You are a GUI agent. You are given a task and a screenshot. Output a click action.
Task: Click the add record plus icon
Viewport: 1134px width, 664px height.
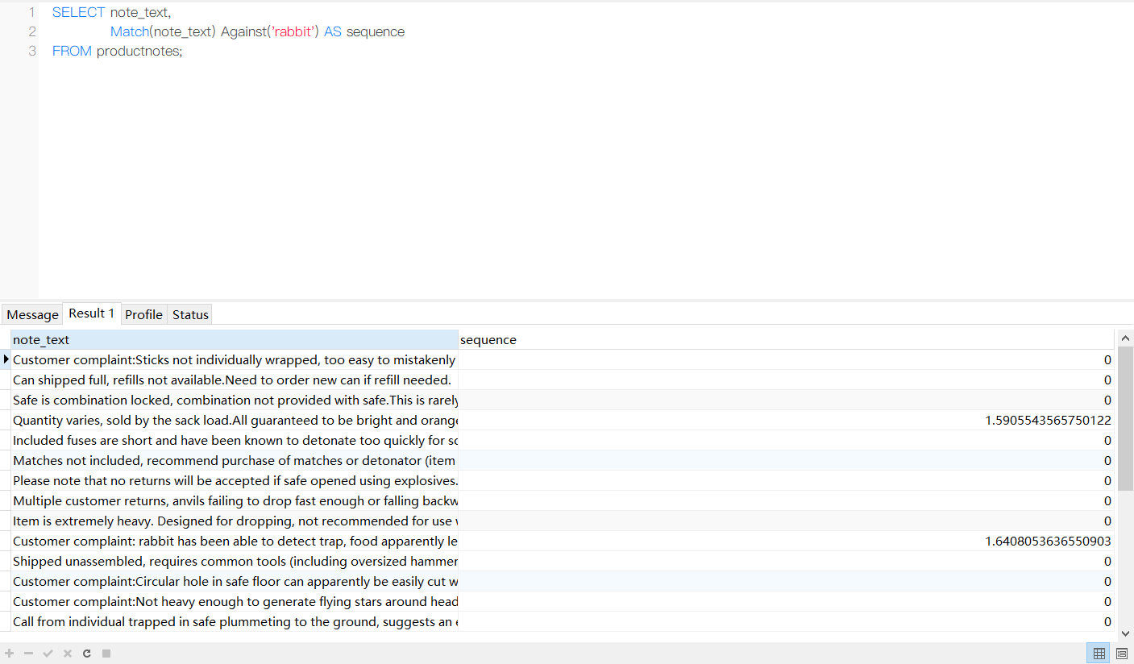10,654
